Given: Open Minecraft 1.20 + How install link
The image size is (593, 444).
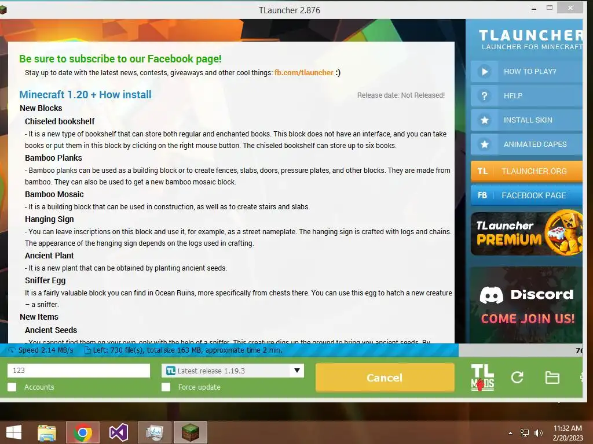Looking at the screenshot, I should coord(85,94).
